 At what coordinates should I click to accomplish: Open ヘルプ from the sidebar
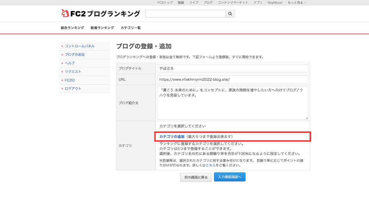(x=70, y=63)
